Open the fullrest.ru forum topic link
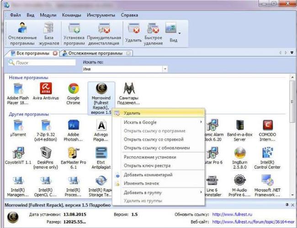Image resolution: width=297 pixels, height=228 pixels. [253, 222]
